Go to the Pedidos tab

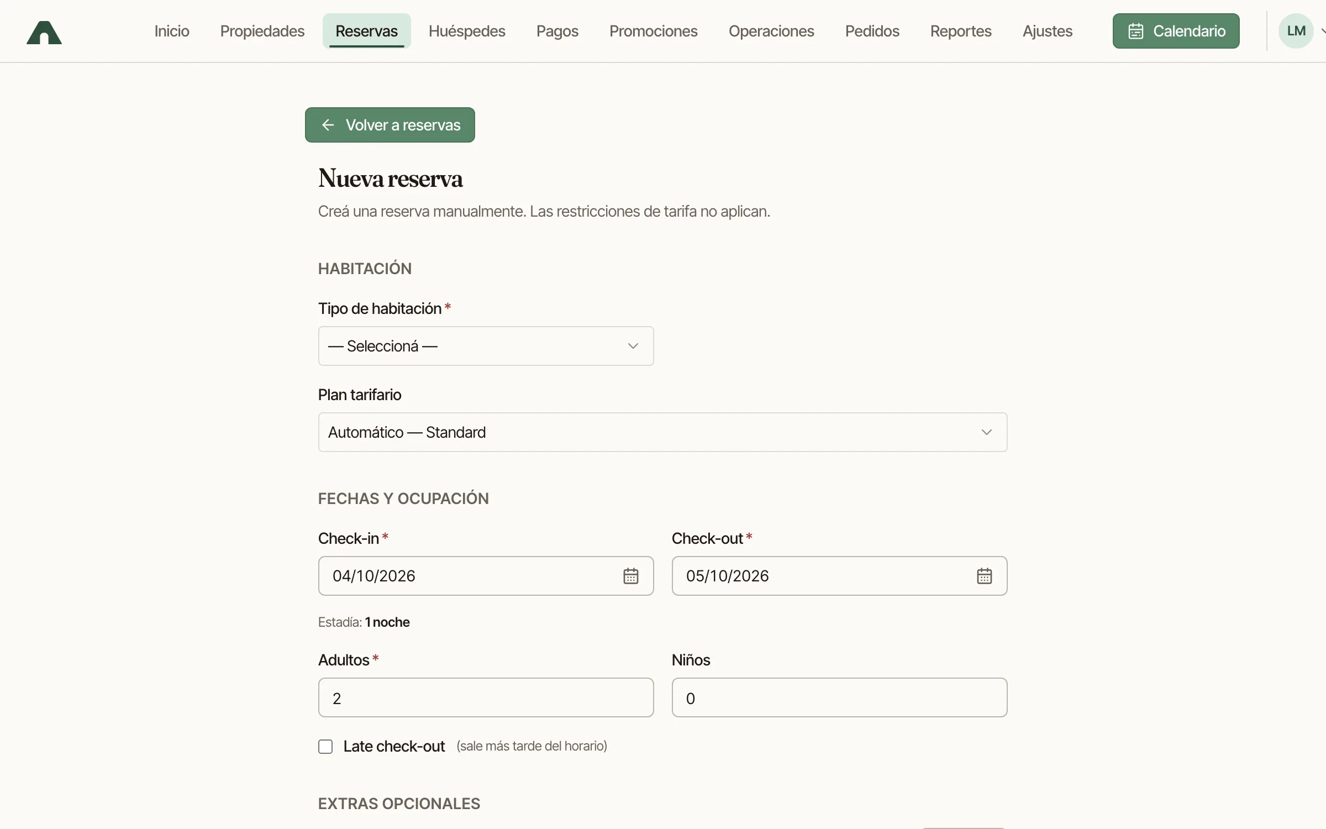(872, 31)
